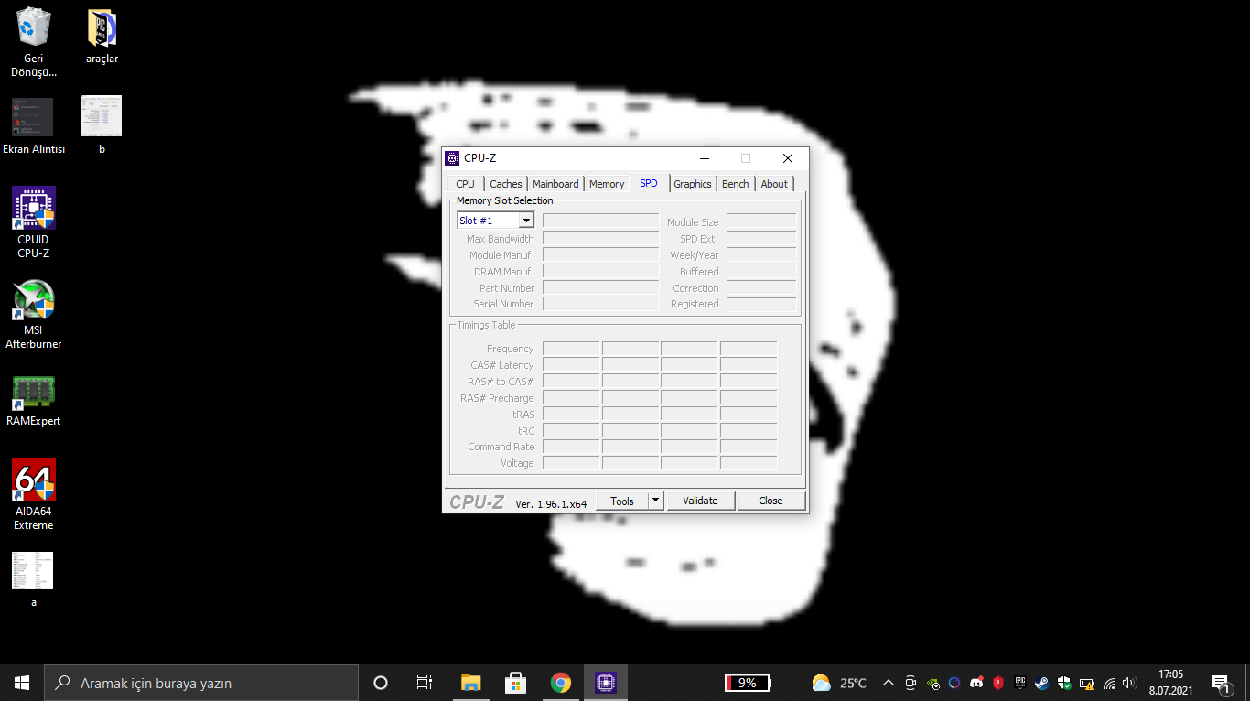
Task: Launch MSI Afterburner desktop shortcut
Action: coord(33,302)
